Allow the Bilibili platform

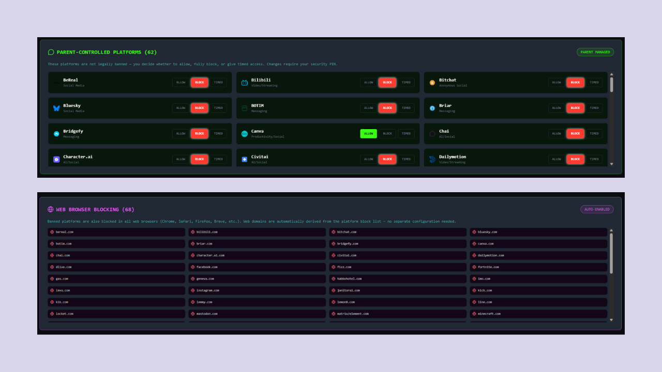[369, 83]
